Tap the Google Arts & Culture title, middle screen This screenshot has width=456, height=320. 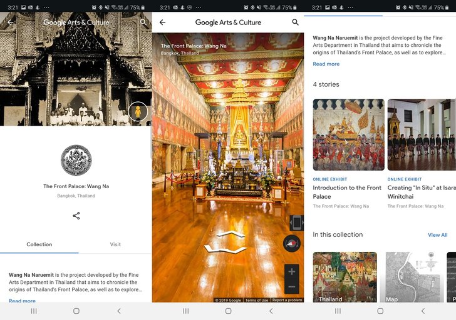point(228,22)
